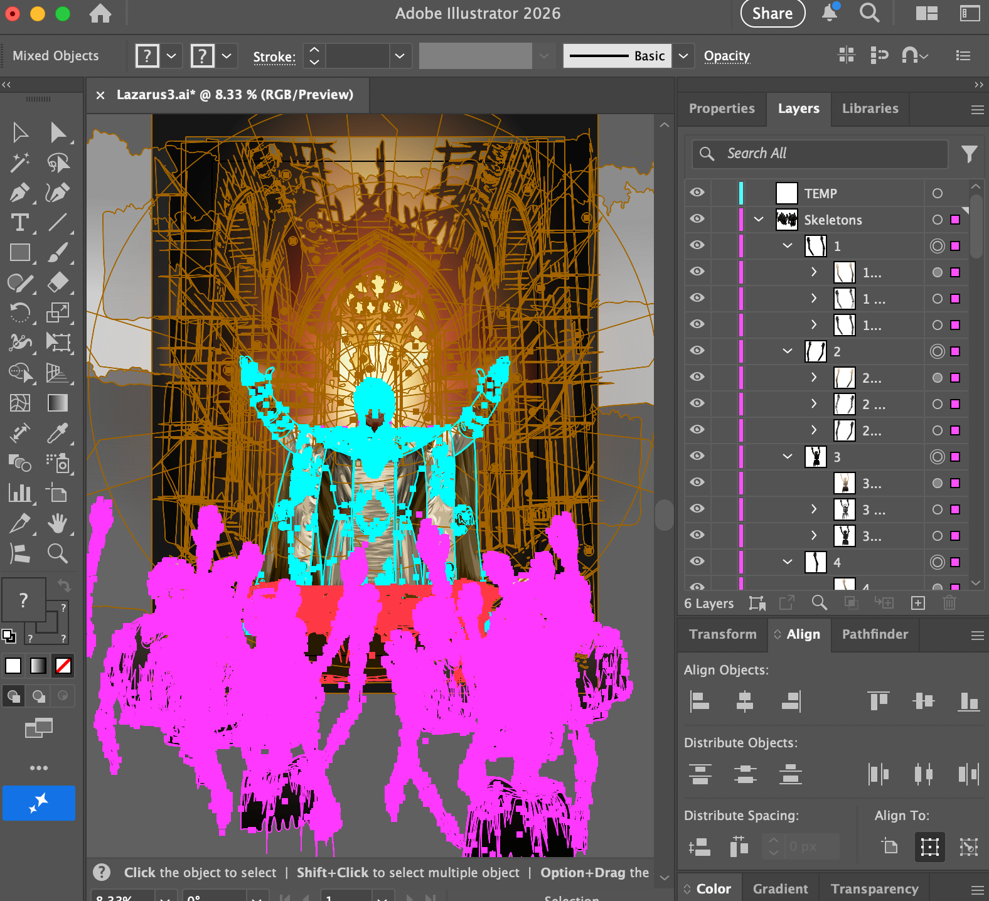Screen dimensions: 989x901
Task: Open the Stroke weight dropdown
Action: point(399,56)
